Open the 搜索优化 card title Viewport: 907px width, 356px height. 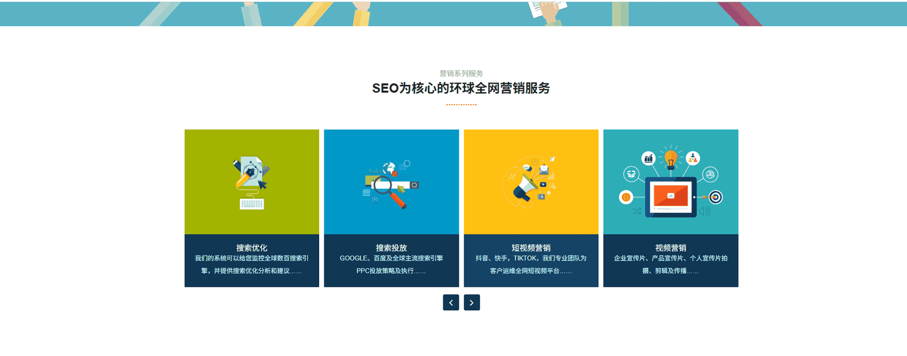click(252, 248)
